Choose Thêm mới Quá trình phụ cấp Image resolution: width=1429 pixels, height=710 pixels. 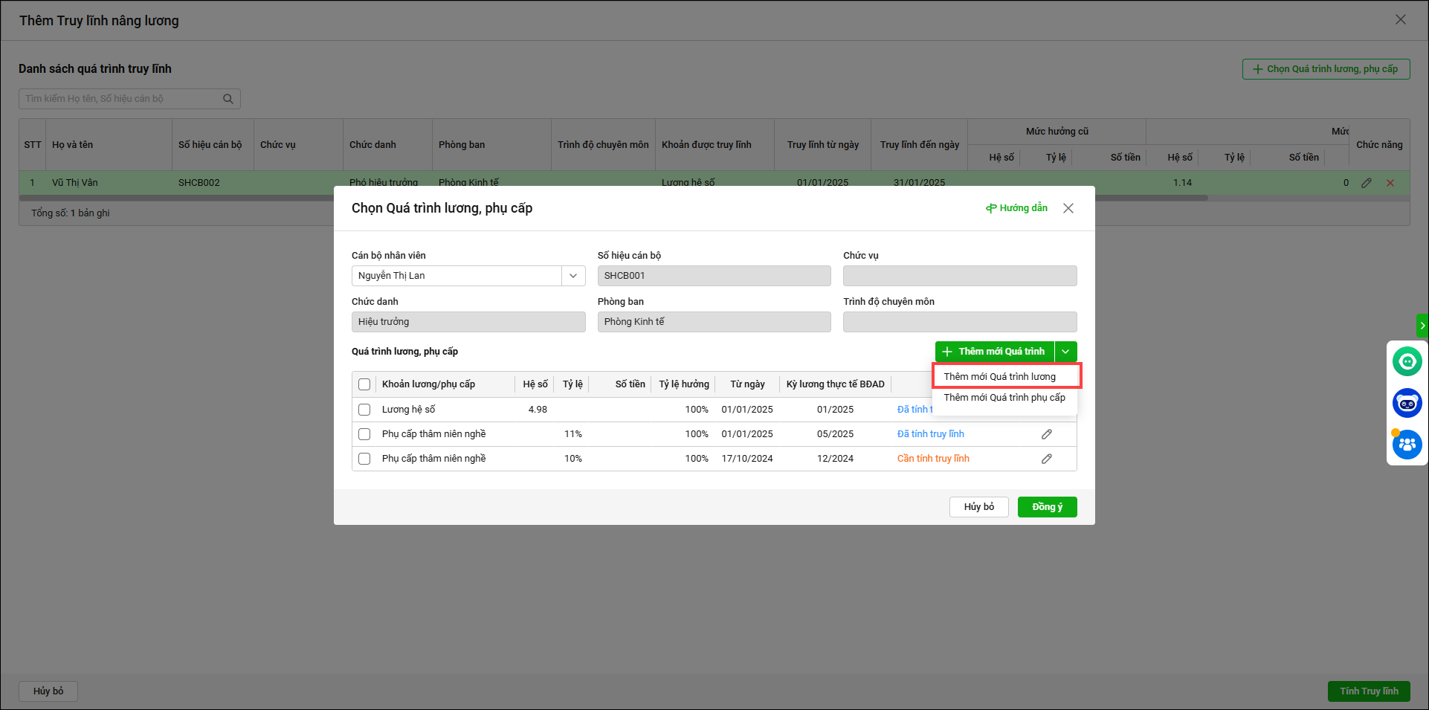pyautogui.click(x=1004, y=398)
